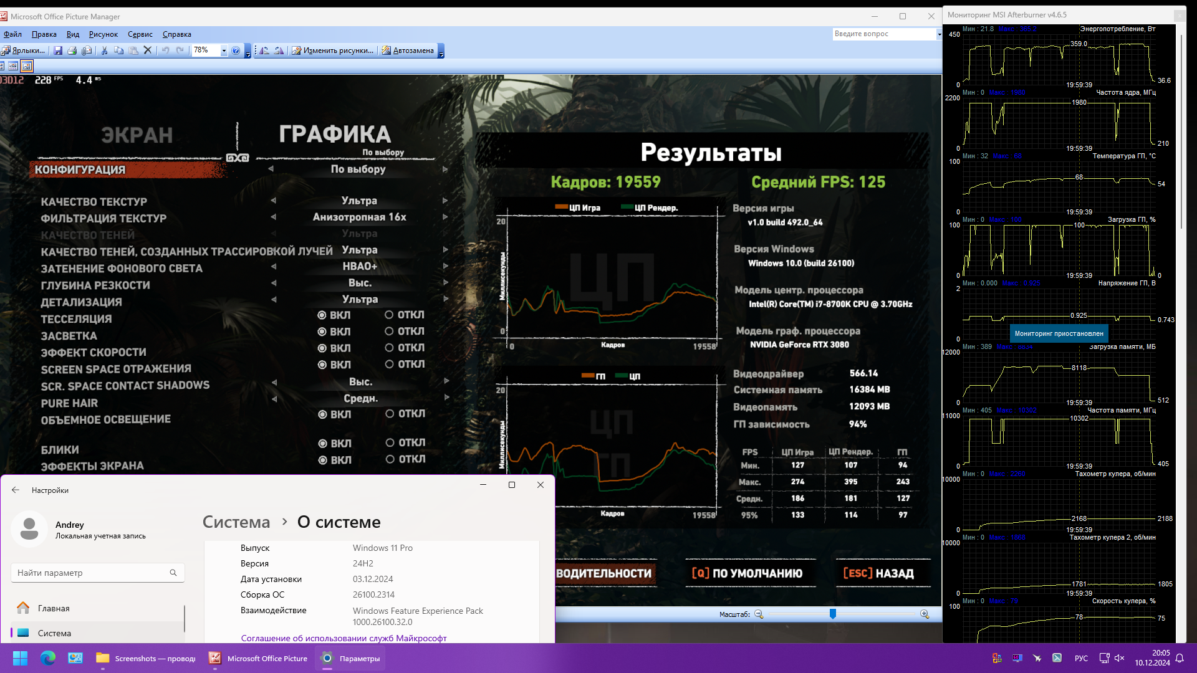This screenshot has width=1197, height=673.
Task: Select ОТКЛ radio for Тесселяция
Action: [389, 315]
